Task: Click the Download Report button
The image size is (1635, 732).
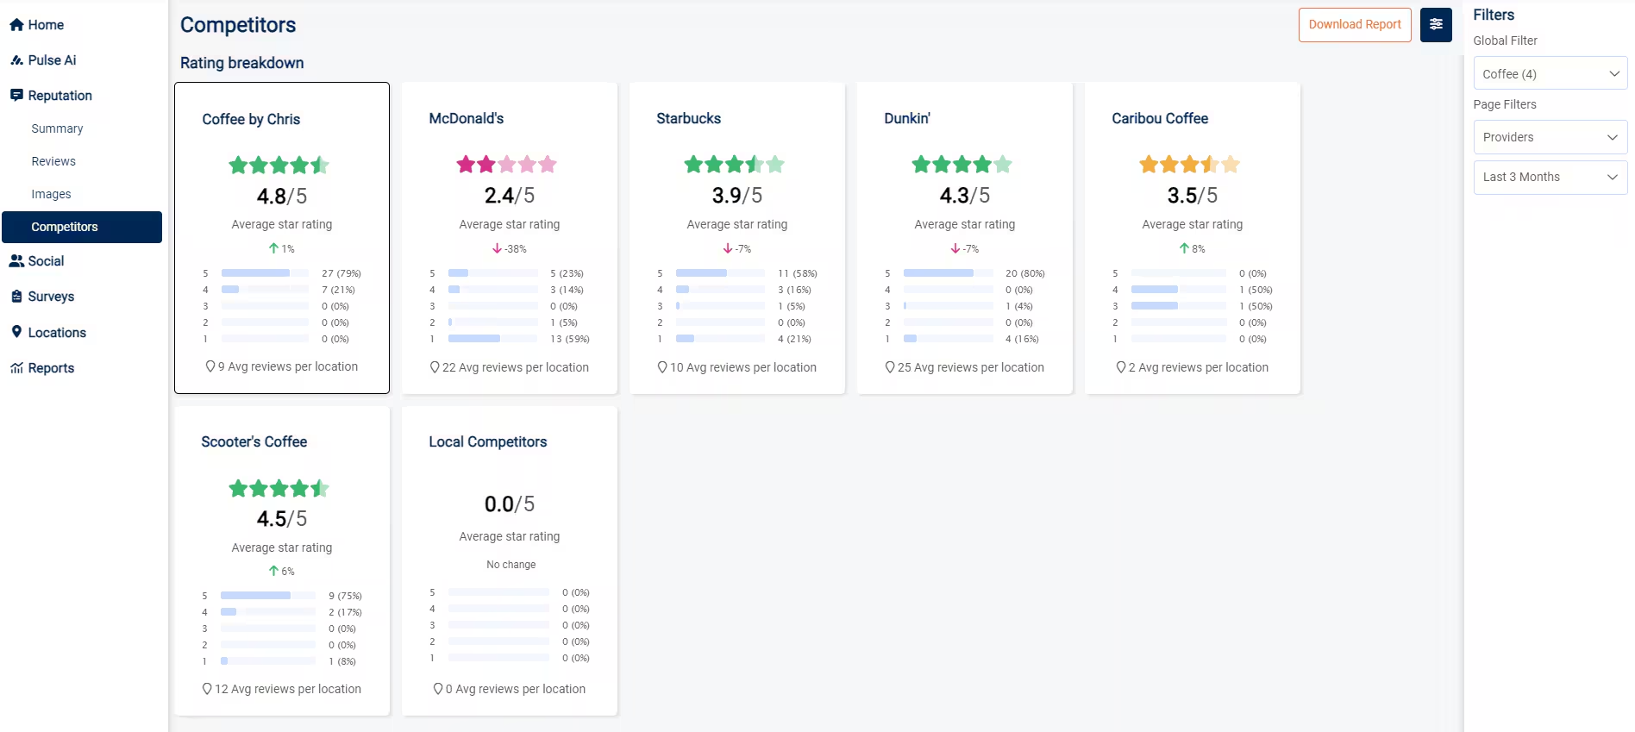Action: (x=1355, y=25)
